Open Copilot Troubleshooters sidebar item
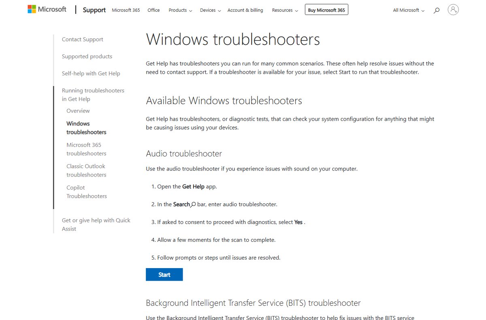This screenshot has height=320, width=486. 87,192
